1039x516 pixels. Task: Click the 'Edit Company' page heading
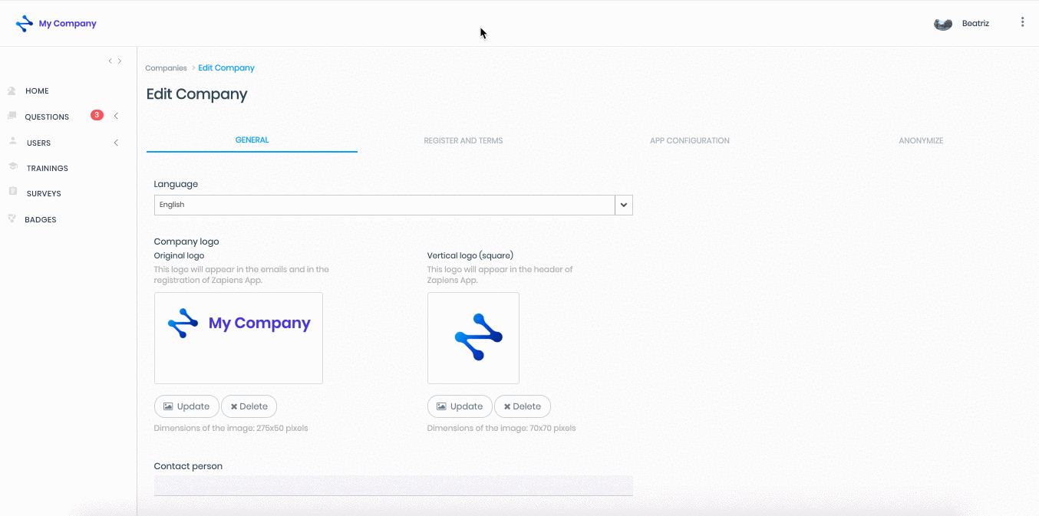pos(197,94)
